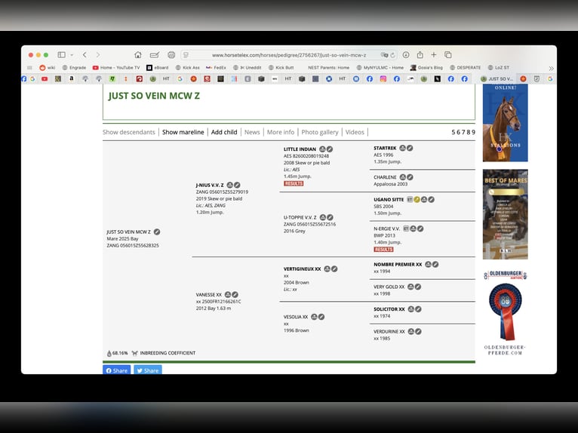Open Safari's Share icon in the toolbar

pos(420,55)
